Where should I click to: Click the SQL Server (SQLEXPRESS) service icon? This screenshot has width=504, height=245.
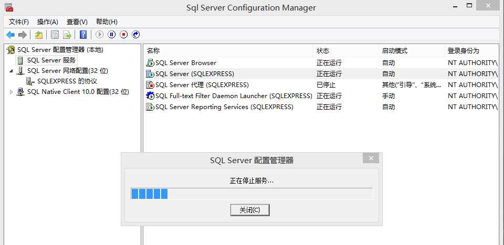click(x=150, y=74)
